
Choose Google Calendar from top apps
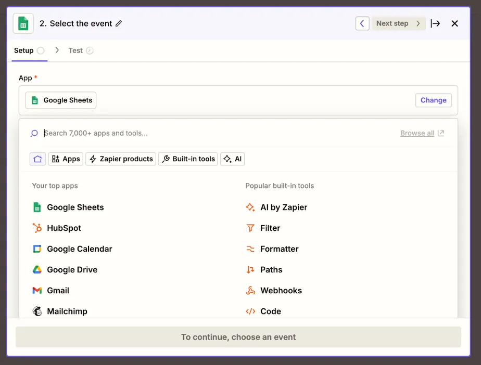click(x=80, y=249)
